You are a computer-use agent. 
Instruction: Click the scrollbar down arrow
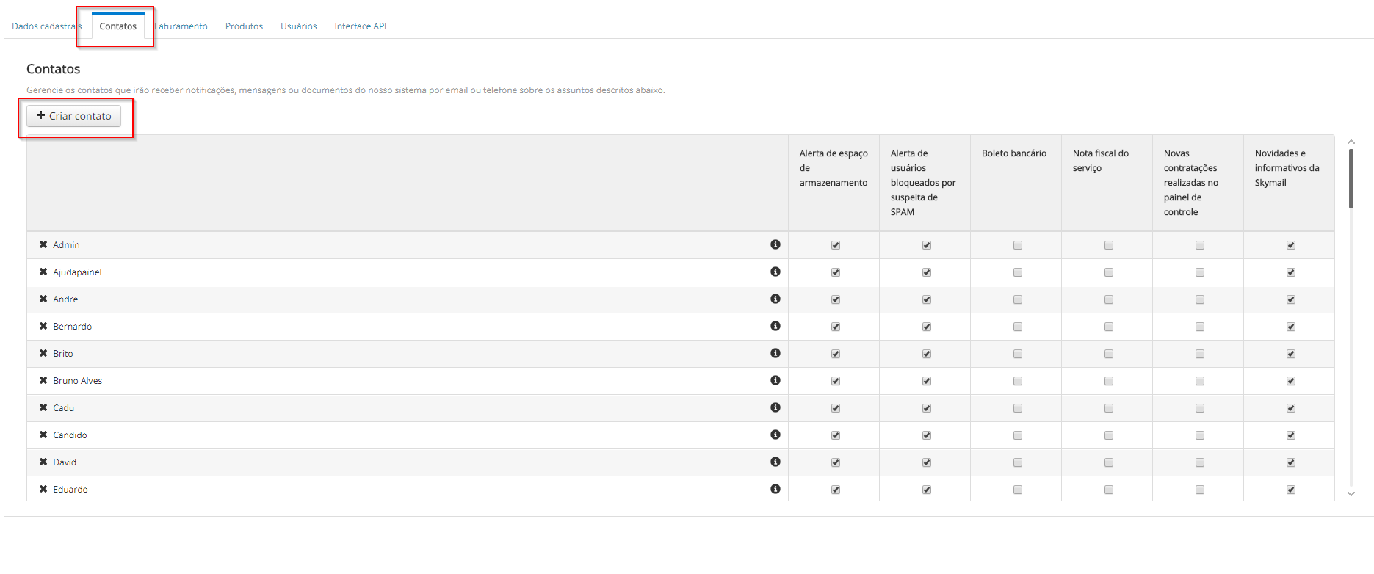pos(1351,494)
